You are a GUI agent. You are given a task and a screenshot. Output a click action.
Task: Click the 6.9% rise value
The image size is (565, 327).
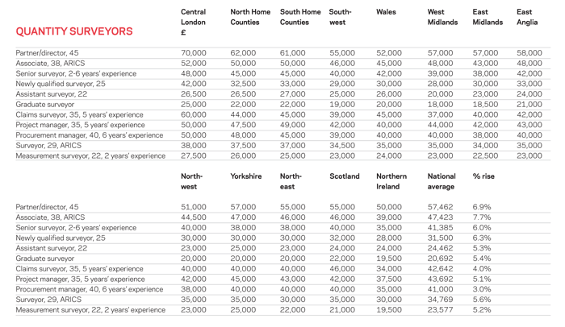(x=482, y=207)
